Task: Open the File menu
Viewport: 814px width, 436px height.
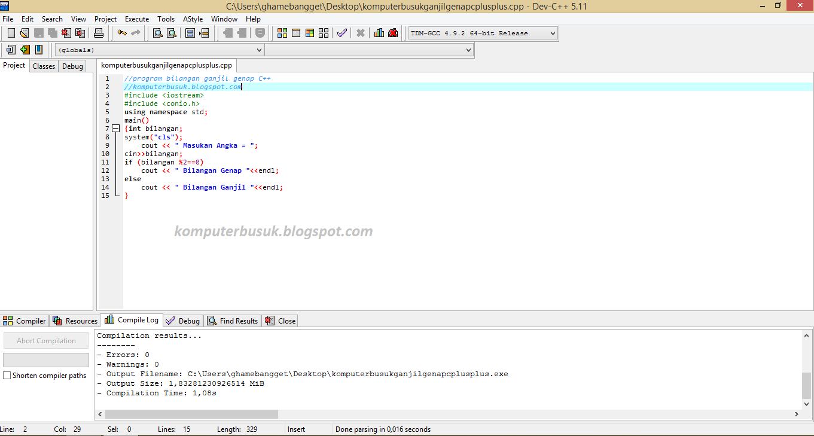Action: tap(8, 19)
